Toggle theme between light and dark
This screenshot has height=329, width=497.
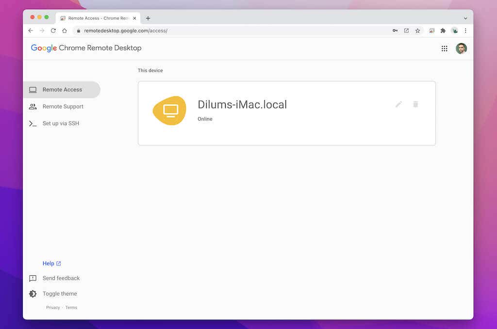[x=60, y=294]
